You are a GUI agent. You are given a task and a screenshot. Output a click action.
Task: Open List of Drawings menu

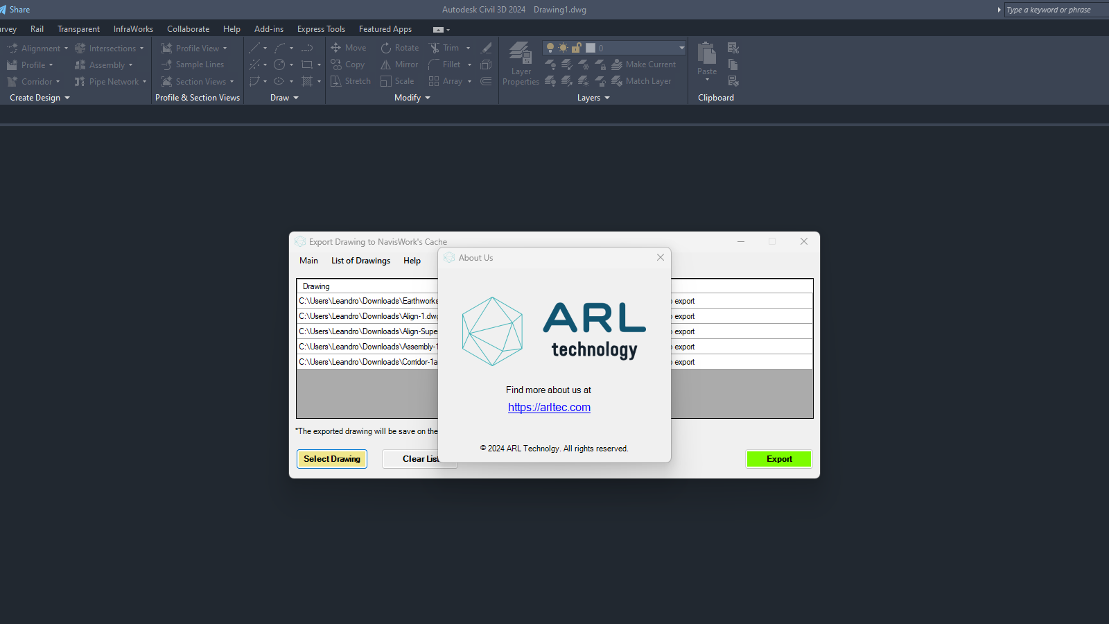point(360,261)
